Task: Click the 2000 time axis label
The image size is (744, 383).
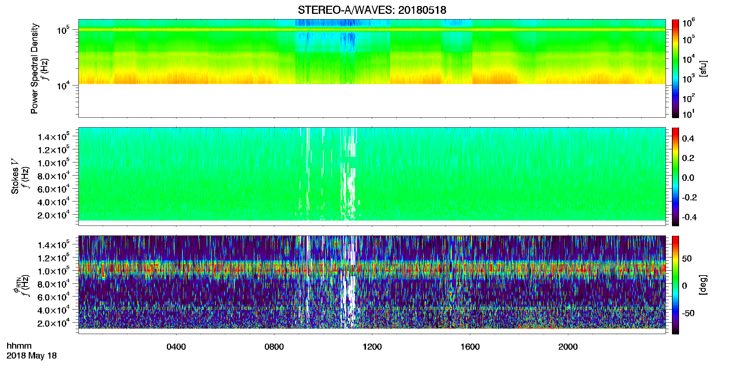Action: coord(568,347)
